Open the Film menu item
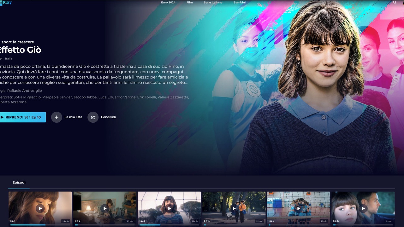The image size is (404, 227). [x=189, y=3]
